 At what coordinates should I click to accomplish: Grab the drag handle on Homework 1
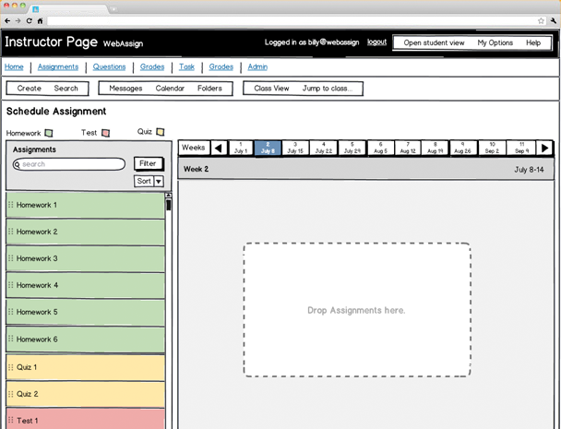pyautogui.click(x=11, y=205)
